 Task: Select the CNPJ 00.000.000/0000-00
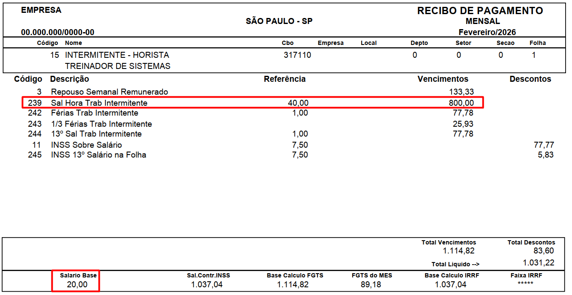[x=58, y=33]
